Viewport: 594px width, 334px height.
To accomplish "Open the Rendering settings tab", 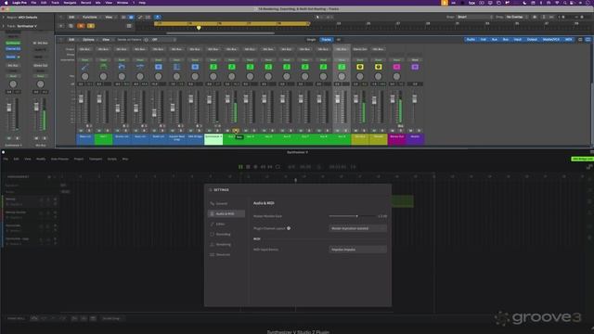I will 226,245.
